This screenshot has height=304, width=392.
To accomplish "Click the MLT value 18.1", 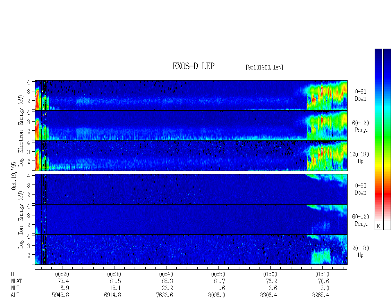I will [115, 288].
